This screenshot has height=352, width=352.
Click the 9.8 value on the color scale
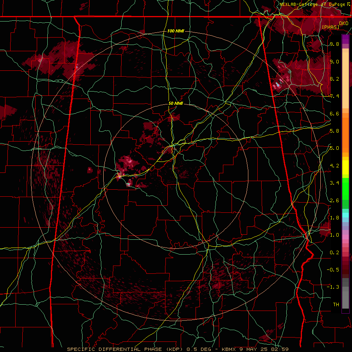coord(334,44)
